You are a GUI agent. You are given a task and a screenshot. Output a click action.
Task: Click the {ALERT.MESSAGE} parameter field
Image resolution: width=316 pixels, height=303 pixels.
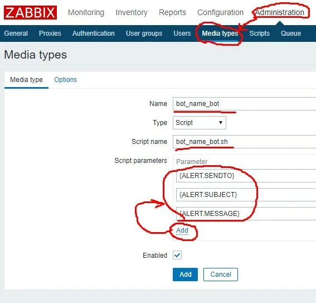[246, 214]
